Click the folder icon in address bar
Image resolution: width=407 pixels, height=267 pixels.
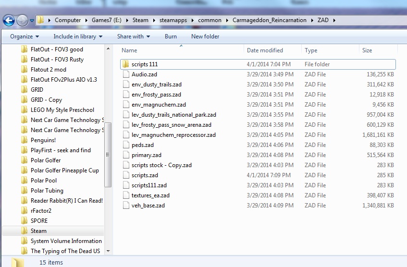pos(40,20)
